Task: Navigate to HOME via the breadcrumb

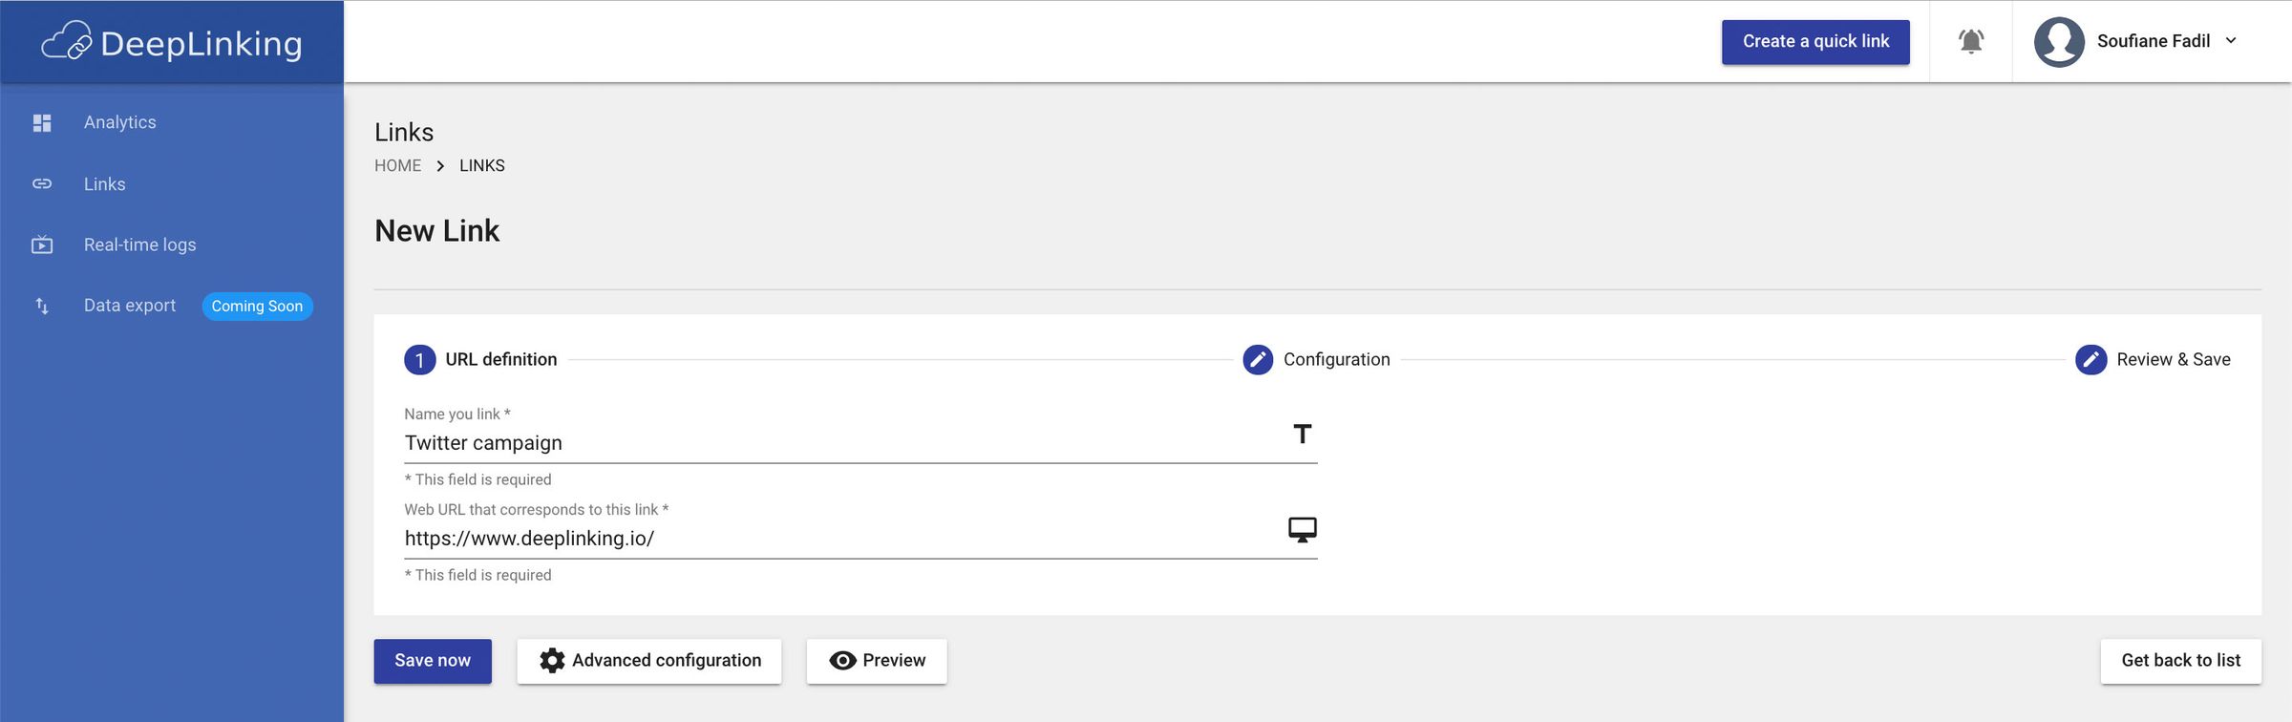Action: tap(397, 165)
